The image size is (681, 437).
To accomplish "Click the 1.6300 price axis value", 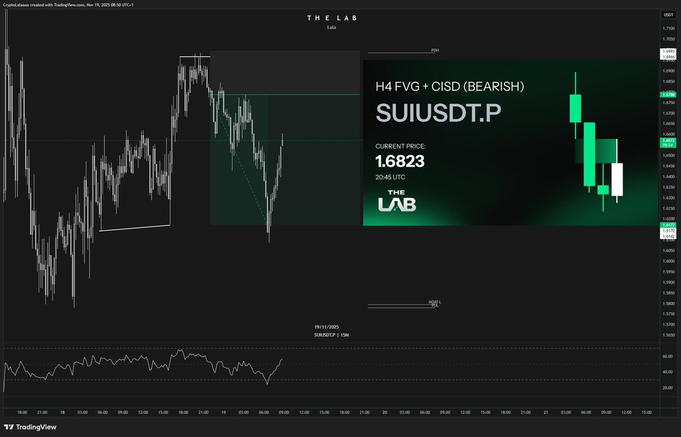I will (668, 198).
